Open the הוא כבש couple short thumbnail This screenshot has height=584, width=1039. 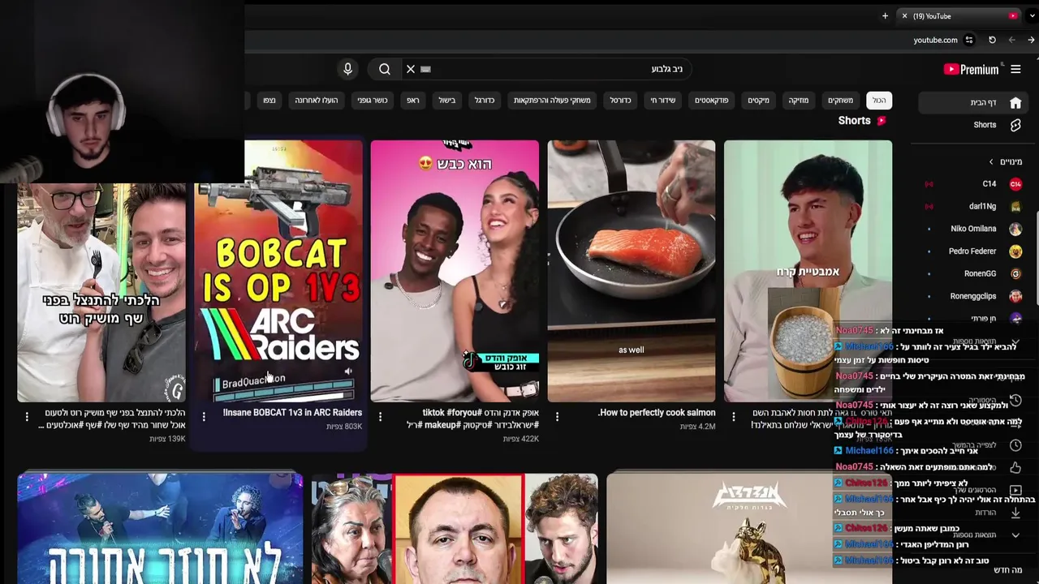click(455, 271)
